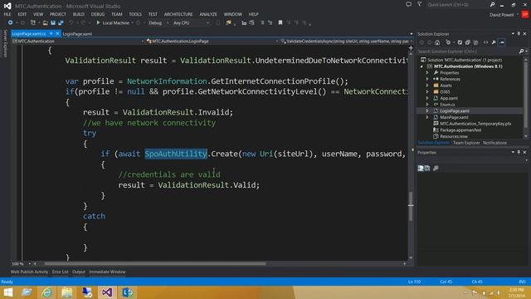Open Internet Explorer from the taskbar
Viewport: 531px width, 299px height.
coord(46,292)
